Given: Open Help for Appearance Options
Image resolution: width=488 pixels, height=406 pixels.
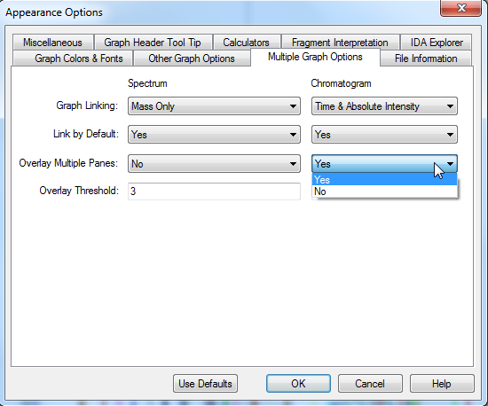Looking at the screenshot, I should coord(442,383).
